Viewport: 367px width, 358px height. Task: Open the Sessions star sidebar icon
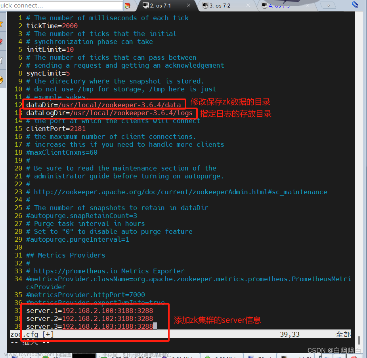[x=2, y=24]
